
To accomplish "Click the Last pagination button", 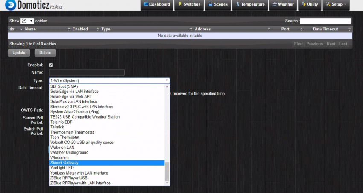I will pos(343,44).
